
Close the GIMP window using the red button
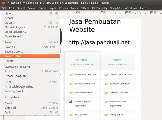(4, 3)
